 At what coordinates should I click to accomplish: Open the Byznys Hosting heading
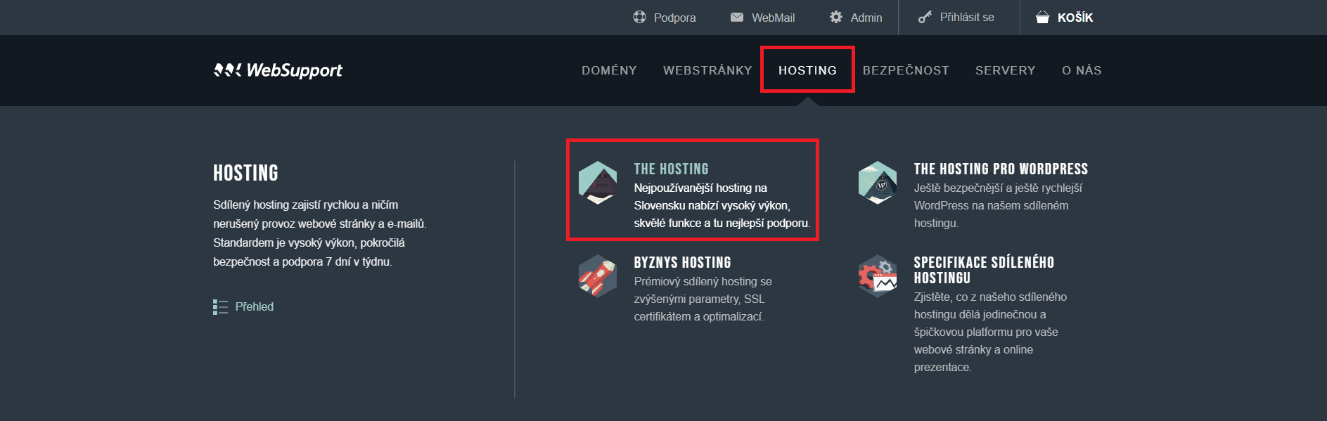point(682,262)
